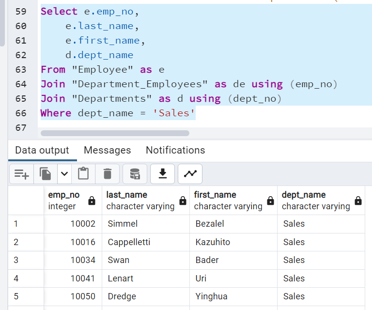This screenshot has height=310, width=372.
Task: Click the 'Lenart' last name cell
Action: tap(146, 278)
